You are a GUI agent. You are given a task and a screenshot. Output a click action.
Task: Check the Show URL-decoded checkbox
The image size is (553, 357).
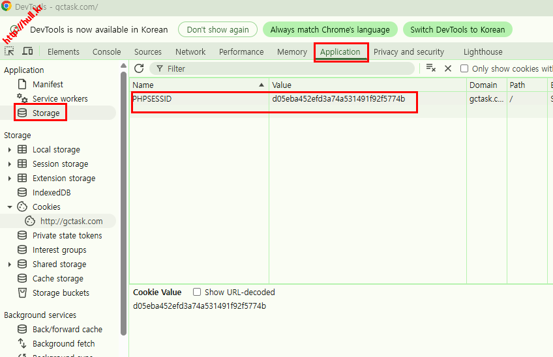pos(197,292)
